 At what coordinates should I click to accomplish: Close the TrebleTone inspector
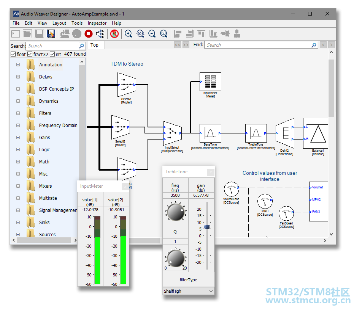point(211,173)
